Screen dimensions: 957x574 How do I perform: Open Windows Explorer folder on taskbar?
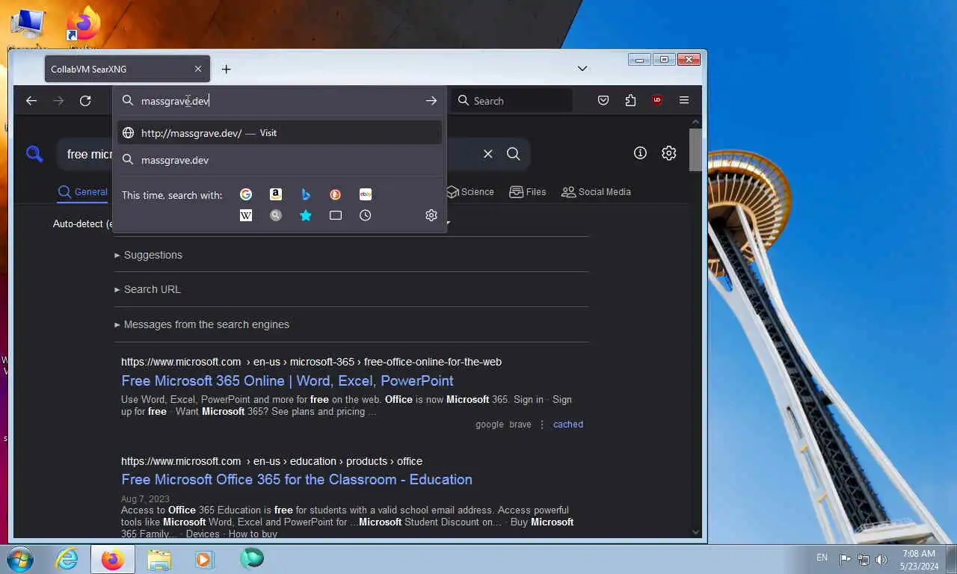[x=159, y=559]
